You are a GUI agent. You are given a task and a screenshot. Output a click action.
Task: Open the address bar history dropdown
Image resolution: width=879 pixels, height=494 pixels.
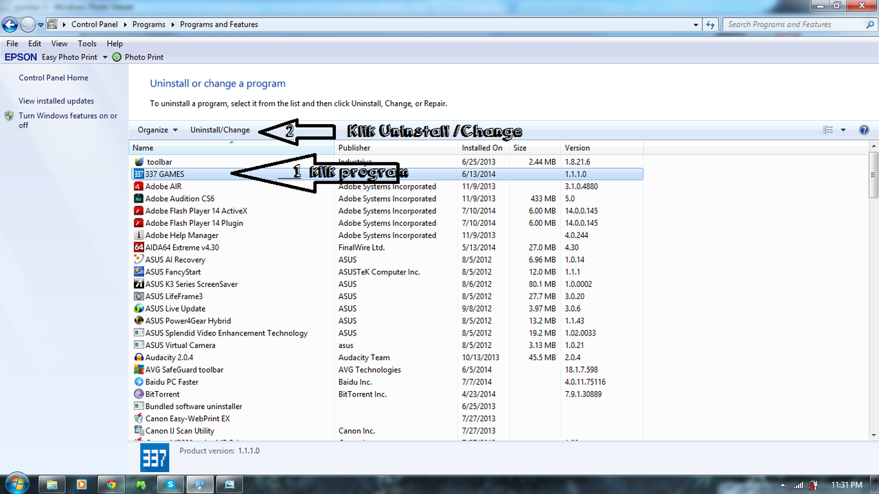coord(696,25)
